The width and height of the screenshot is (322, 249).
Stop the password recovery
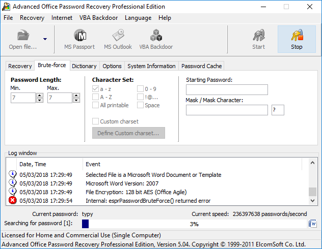click(297, 39)
